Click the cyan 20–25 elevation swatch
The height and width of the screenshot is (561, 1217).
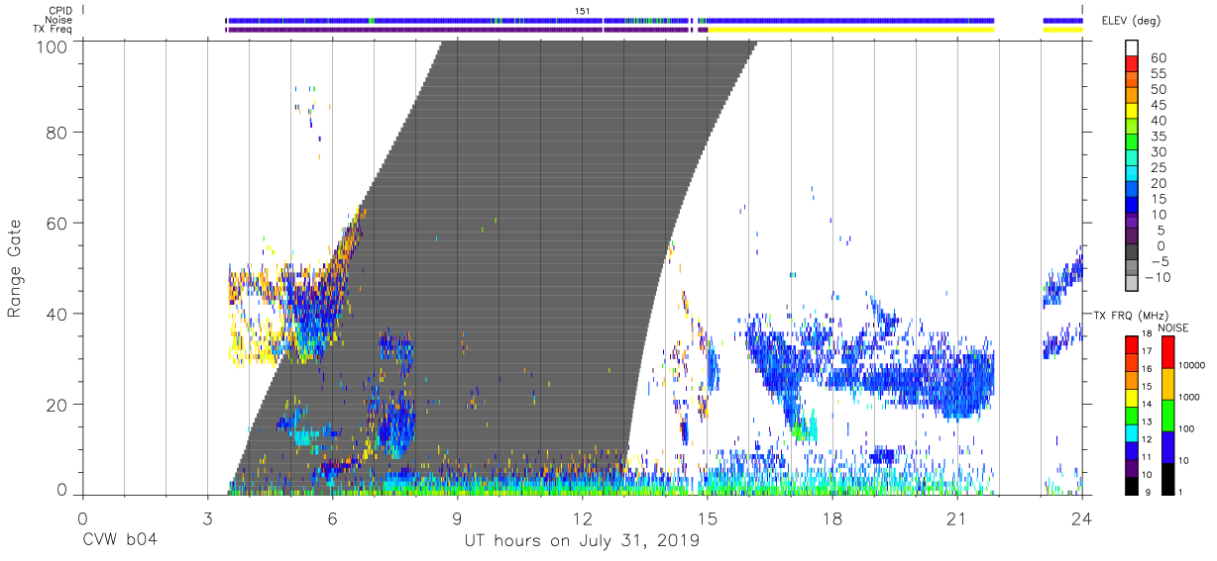pyautogui.click(x=1132, y=175)
